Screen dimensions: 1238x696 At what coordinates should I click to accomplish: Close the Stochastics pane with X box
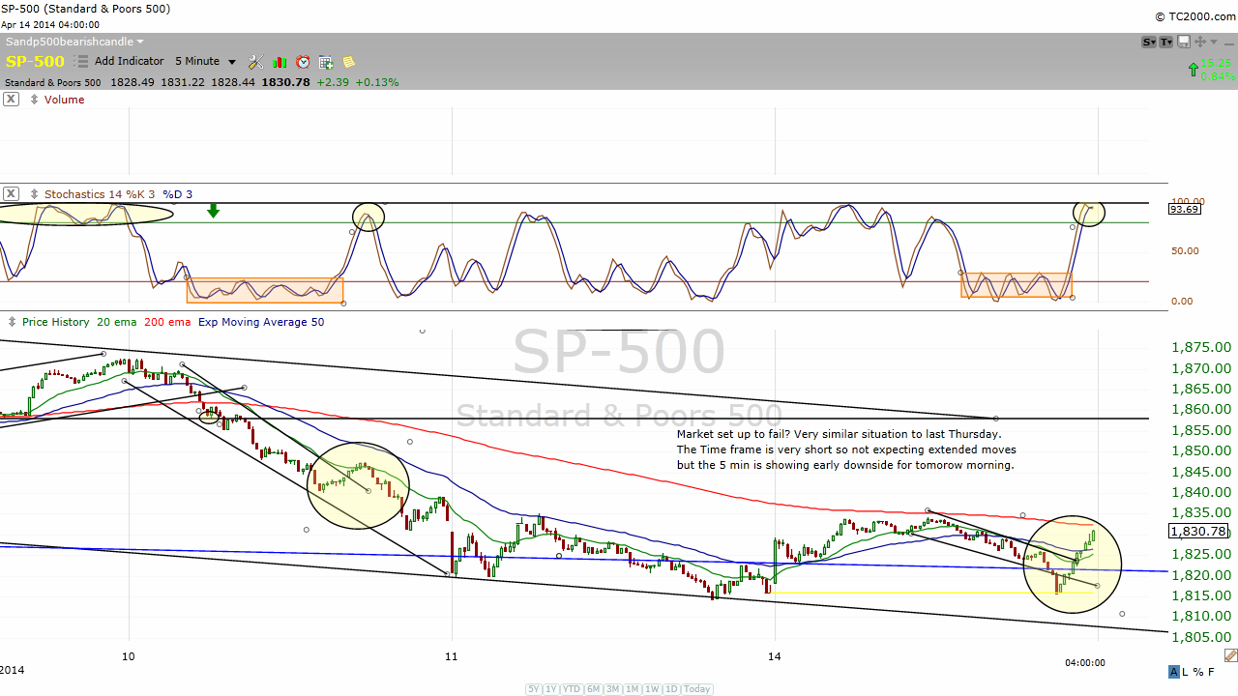click(11, 194)
